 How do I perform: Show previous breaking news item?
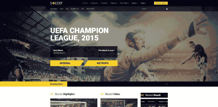pos(166,84)
